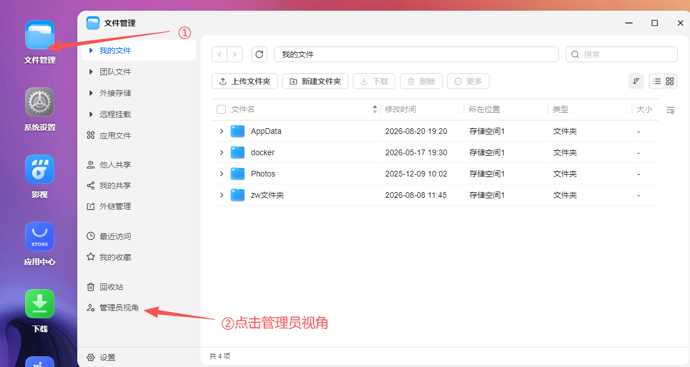The width and height of the screenshot is (690, 367).
Task: Open the 更多 toolbar button
Action: pyautogui.click(x=468, y=81)
